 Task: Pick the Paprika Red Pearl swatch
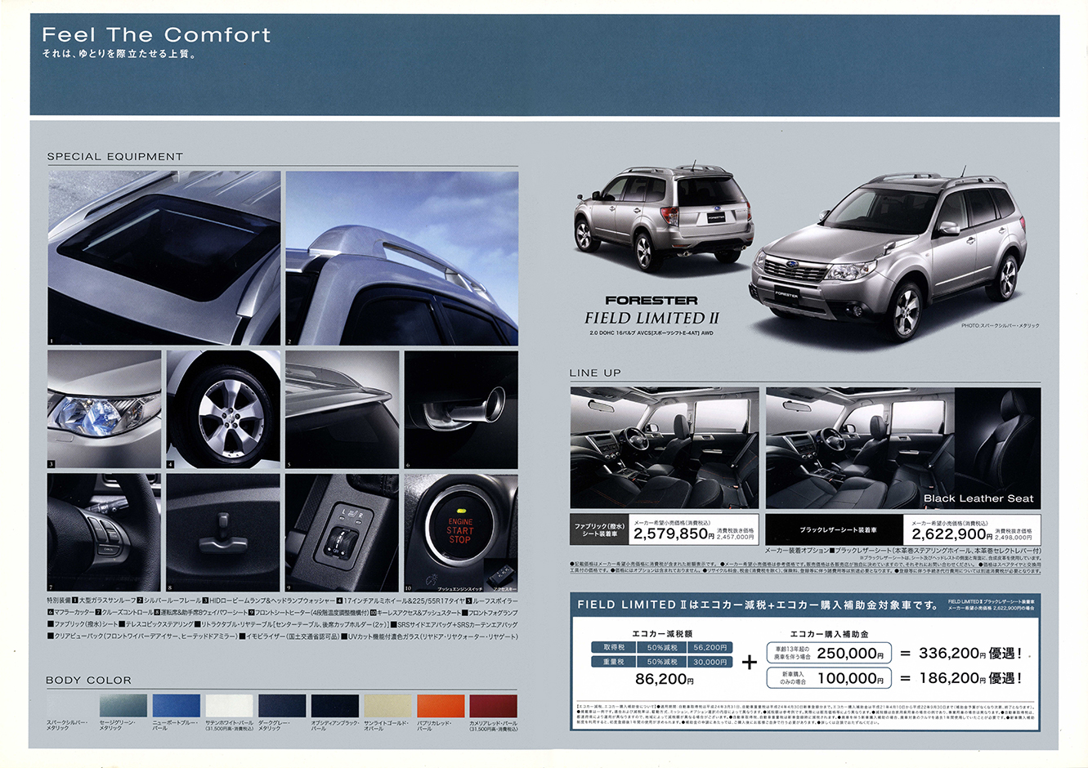pyautogui.click(x=441, y=705)
